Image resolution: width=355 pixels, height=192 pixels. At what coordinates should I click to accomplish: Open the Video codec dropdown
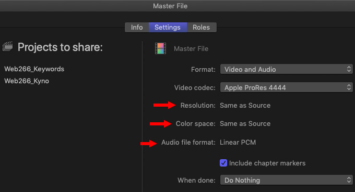click(287, 87)
